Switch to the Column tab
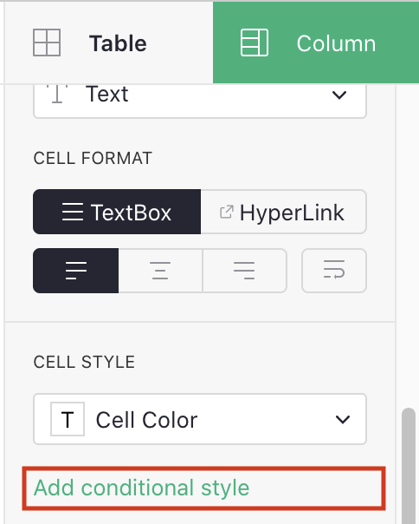The height and width of the screenshot is (524, 419). (316, 43)
